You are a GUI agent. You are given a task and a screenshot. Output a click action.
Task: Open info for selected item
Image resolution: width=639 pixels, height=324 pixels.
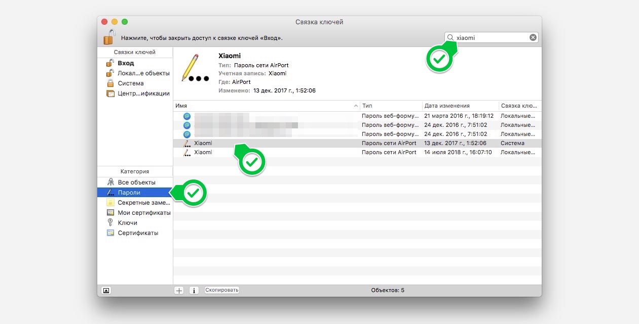point(194,291)
